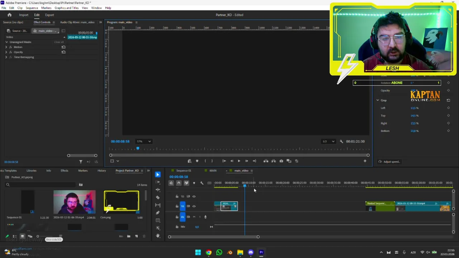Click Adjust speed button
459x258 pixels.
[x=389, y=162]
